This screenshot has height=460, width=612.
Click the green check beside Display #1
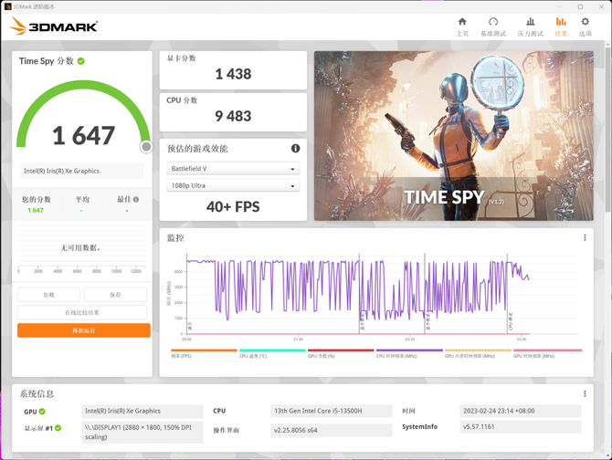(x=58, y=428)
